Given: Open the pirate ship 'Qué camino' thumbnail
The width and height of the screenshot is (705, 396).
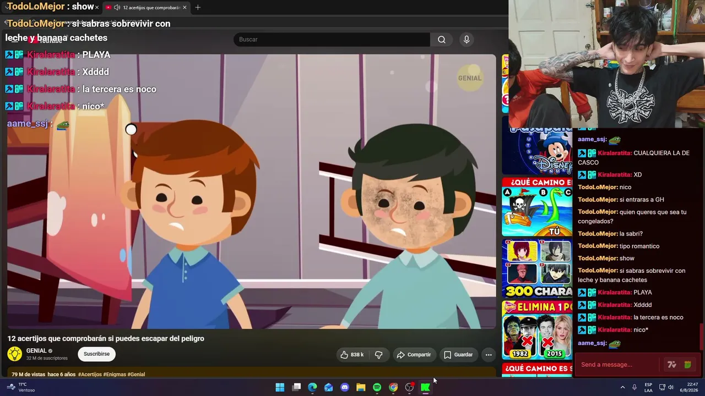Looking at the screenshot, I should click(x=537, y=207).
